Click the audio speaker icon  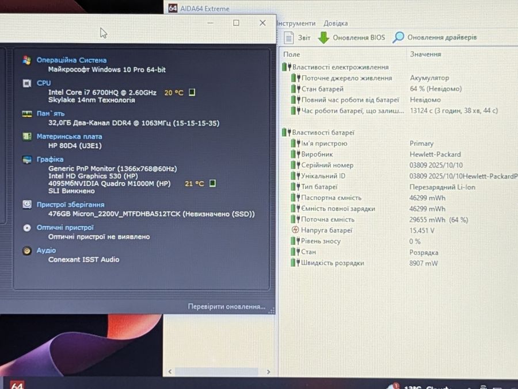click(26, 251)
